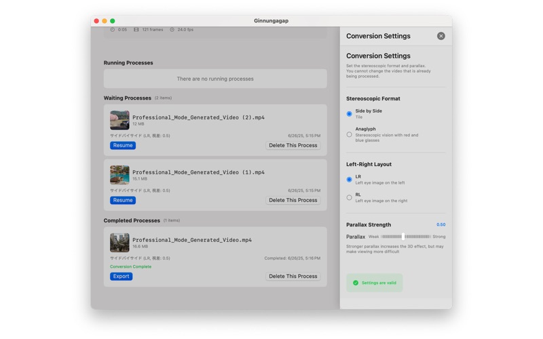Click the Weak label on parallax slider
This screenshot has width=543, height=339.
[374, 237]
